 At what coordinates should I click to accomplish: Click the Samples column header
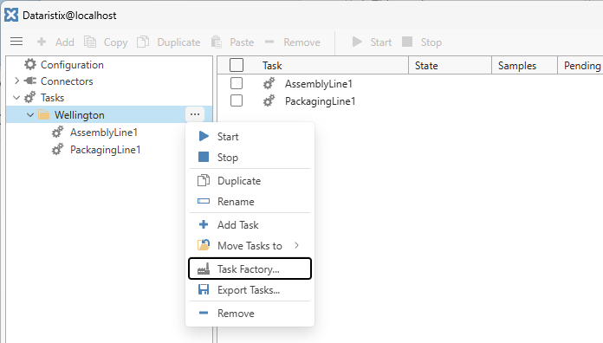517,66
